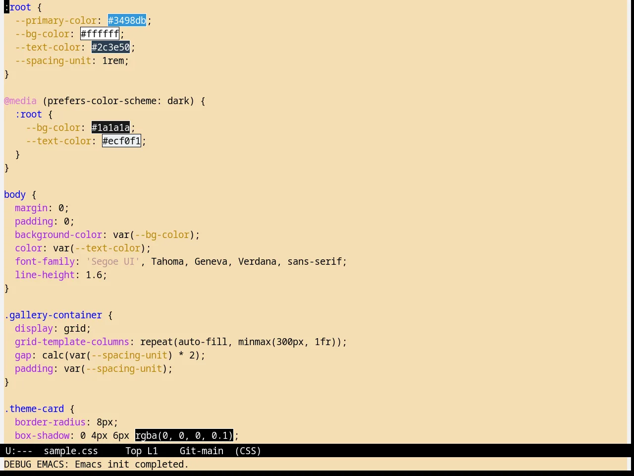Image resolution: width=634 pixels, height=476 pixels.
Task: Click Verdana in the font list
Action: [257, 261]
